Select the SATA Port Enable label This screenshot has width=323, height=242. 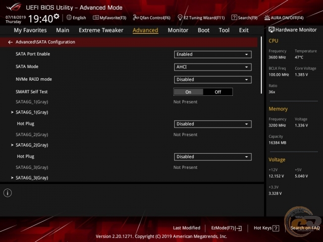(x=33, y=54)
